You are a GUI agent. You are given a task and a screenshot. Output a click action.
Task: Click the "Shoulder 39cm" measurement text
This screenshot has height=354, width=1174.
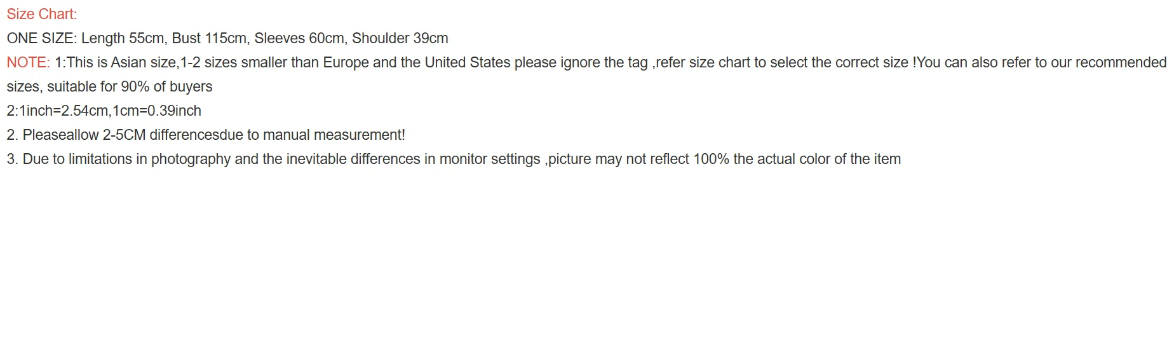pos(400,38)
